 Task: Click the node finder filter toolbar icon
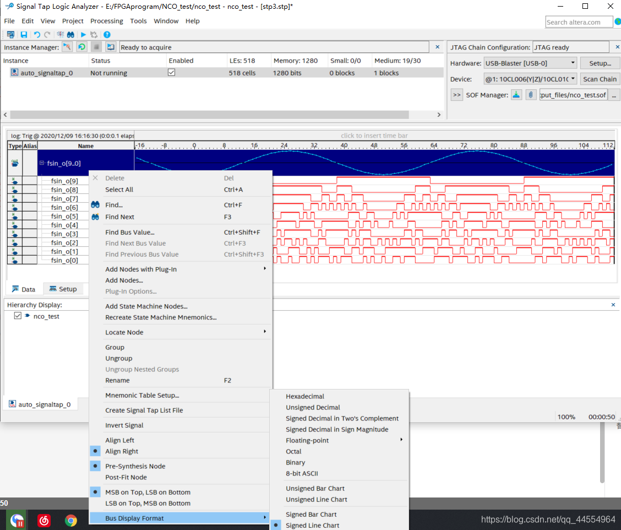click(60, 35)
